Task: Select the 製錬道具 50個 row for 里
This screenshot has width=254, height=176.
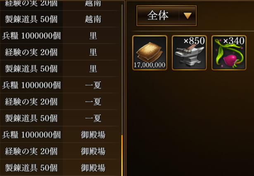Action: tap(60, 69)
